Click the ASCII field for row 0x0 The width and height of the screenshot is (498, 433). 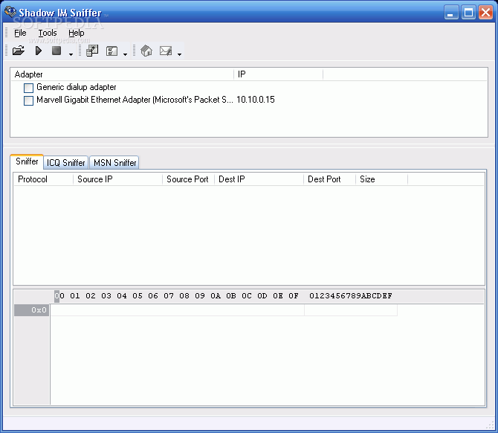click(x=351, y=310)
